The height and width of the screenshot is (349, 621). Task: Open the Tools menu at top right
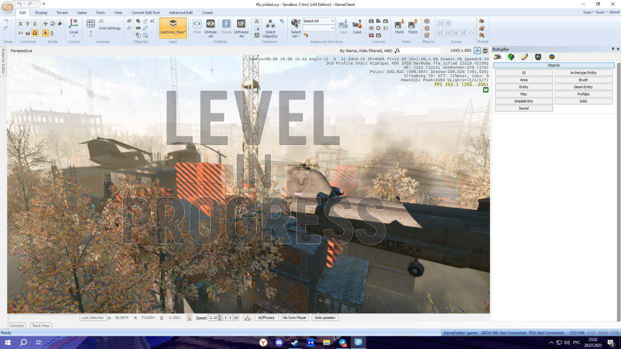[600, 12]
